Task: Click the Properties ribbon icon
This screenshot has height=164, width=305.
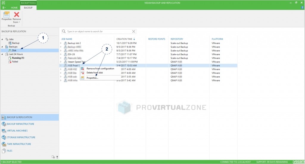Action: click(7, 15)
